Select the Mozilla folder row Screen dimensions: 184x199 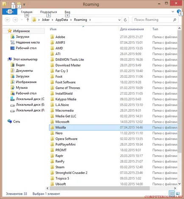[113, 127]
